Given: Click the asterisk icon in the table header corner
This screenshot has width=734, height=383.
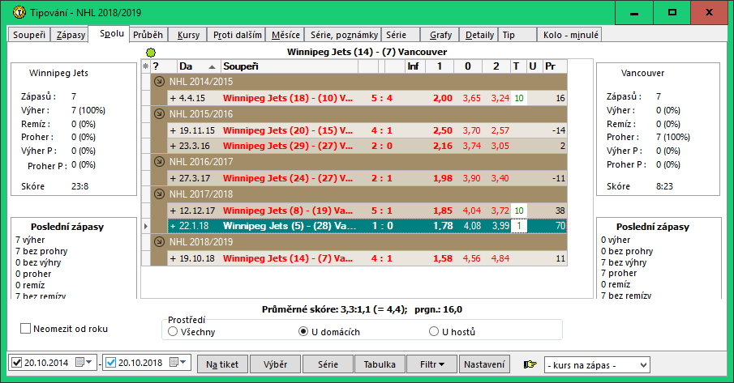Looking at the screenshot, I should pos(146,66).
